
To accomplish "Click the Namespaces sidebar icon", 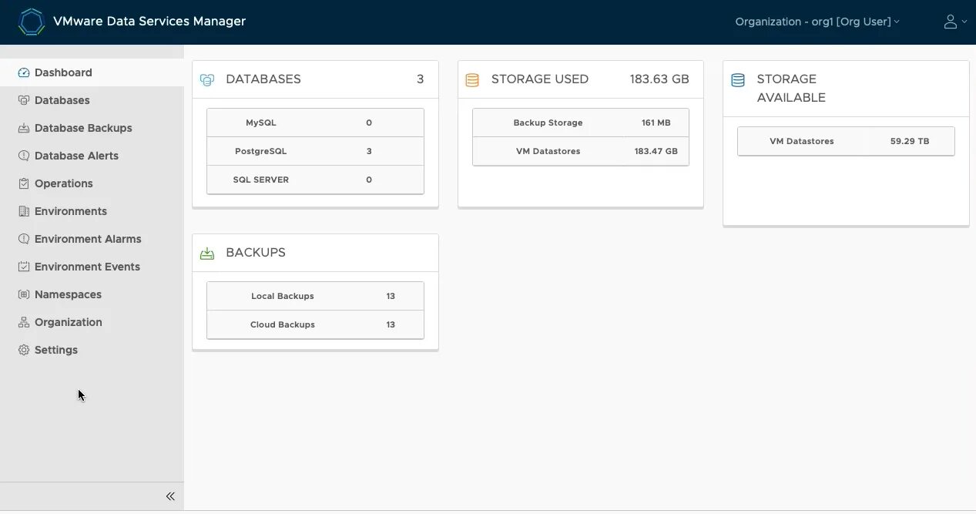I will point(24,294).
